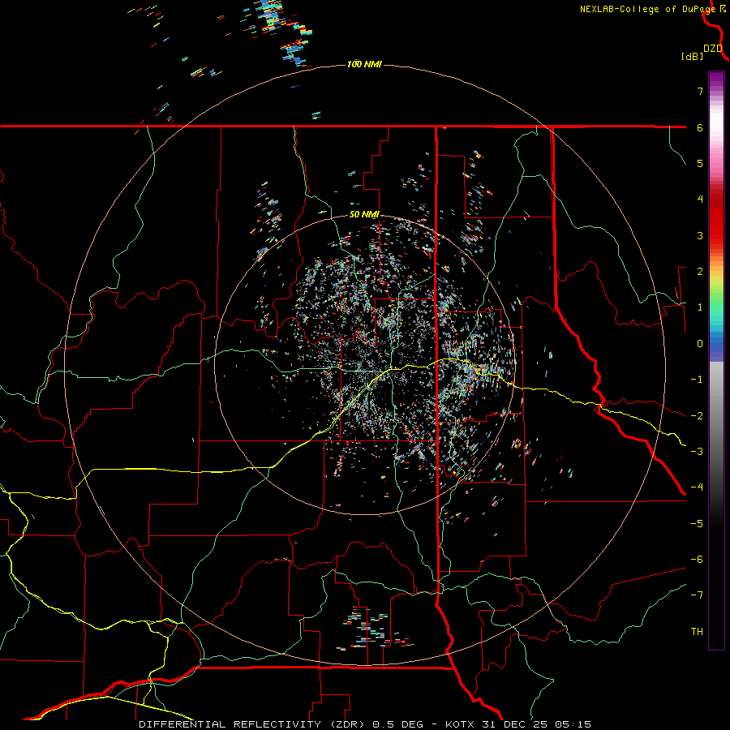Click the -2 value on color scale
Image resolution: width=730 pixels, height=730 pixels.
(697, 416)
